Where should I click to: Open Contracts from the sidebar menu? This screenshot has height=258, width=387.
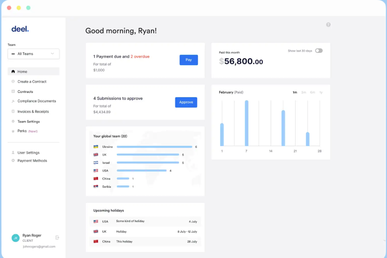25,92
